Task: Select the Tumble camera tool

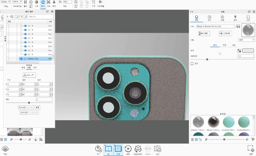Action: pos(43,3)
